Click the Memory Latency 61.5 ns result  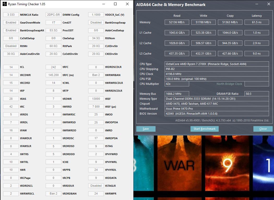(257, 22)
